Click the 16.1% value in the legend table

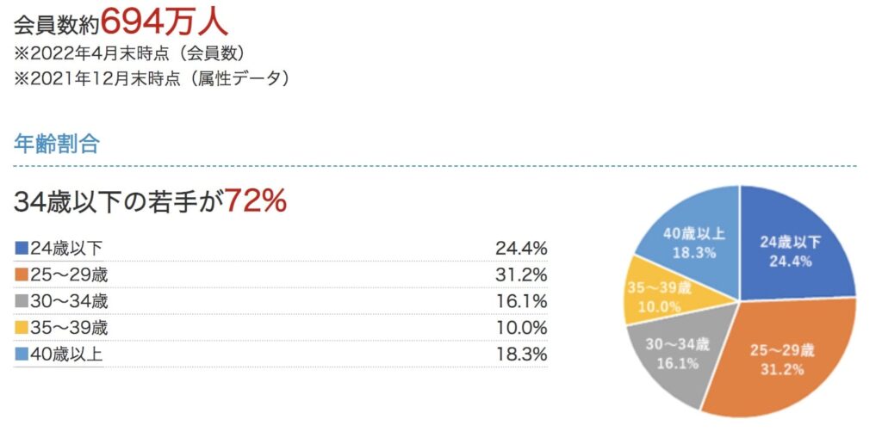click(521, 302)
